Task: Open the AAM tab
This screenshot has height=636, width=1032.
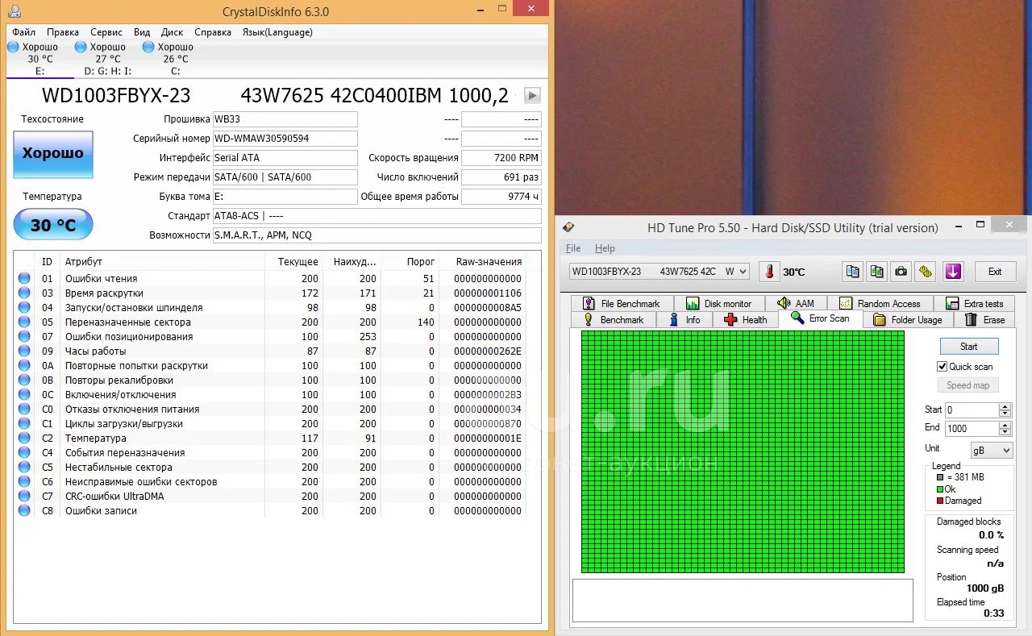Action: tap(797, 303)
